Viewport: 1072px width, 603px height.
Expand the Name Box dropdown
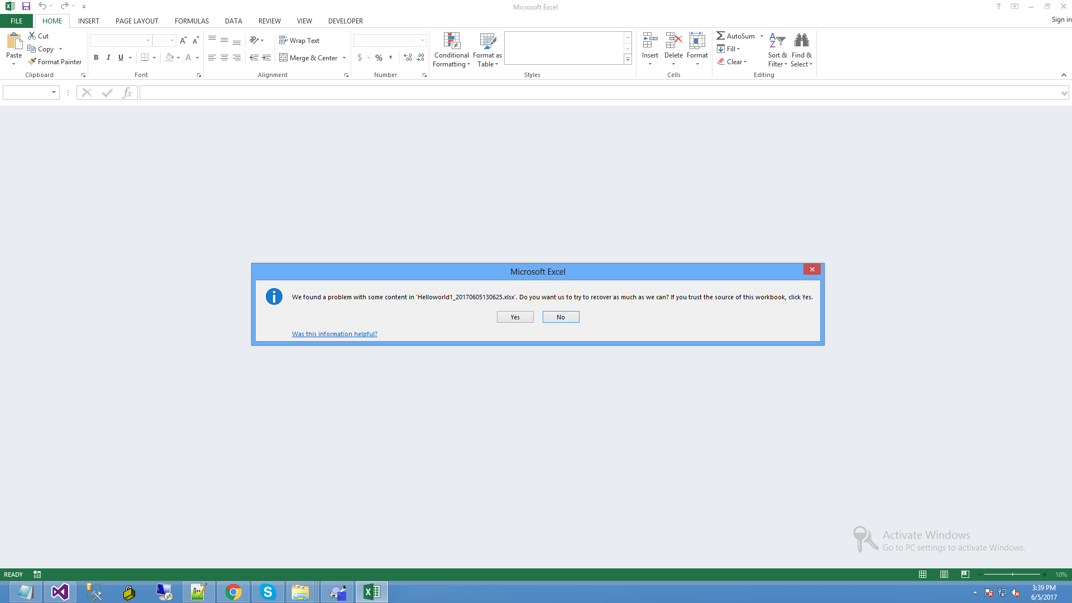click(x=54, y=93)
